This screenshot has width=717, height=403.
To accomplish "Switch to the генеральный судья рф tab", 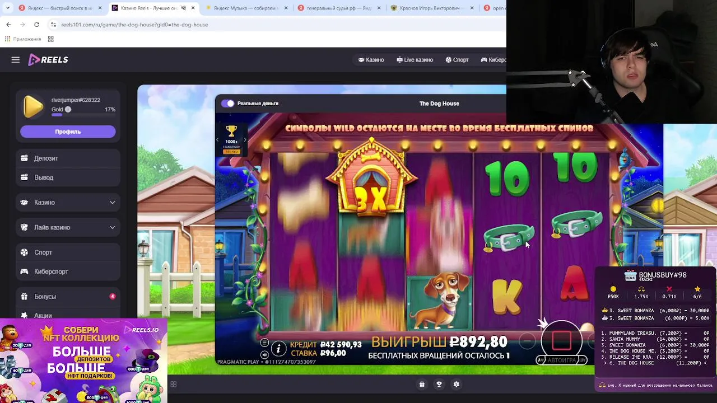I will [339, 8].
